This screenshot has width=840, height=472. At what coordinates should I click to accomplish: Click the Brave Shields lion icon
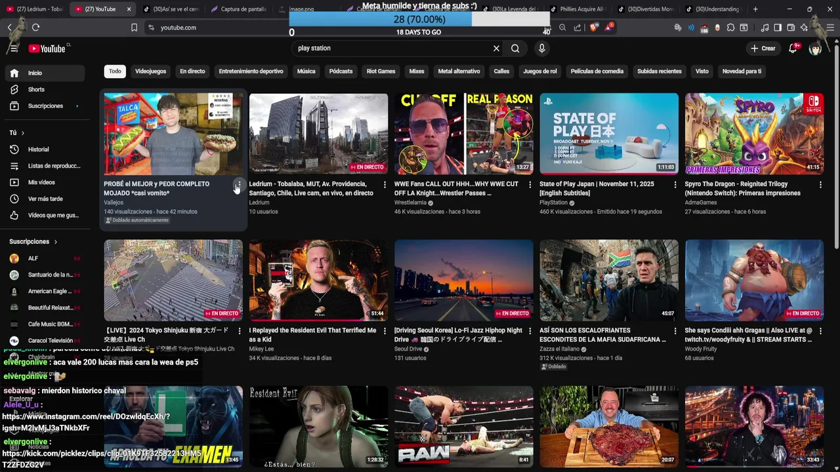tap(594, 28)
